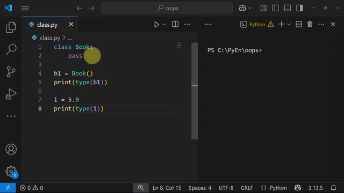Change line ending via CRLF
Screen dimensions: 344x193
[x=247, y=188]
